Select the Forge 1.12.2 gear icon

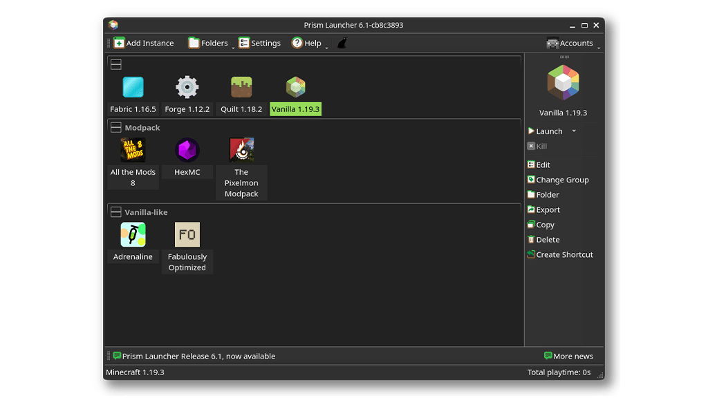coord(187,87)
